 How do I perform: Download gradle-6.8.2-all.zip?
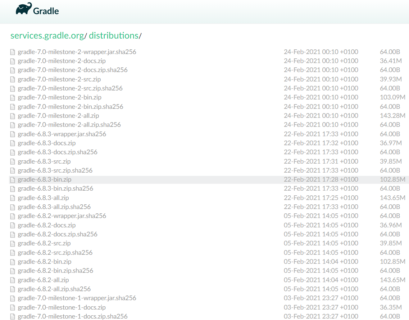coord(43,280)
